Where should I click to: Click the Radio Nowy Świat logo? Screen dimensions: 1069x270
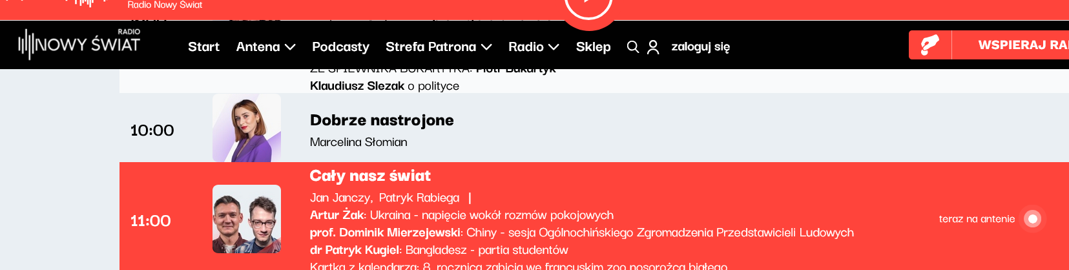pyautogui.click(x=79, y=44)
